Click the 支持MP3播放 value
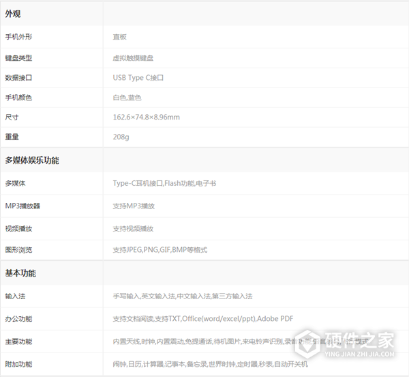409x377 pixels. pos(134,206)
